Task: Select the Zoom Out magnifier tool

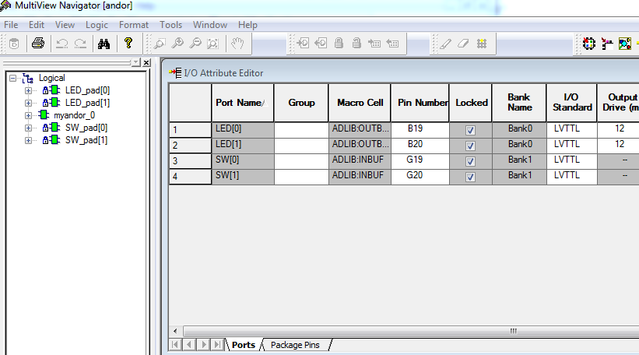Action: [196, 44]
